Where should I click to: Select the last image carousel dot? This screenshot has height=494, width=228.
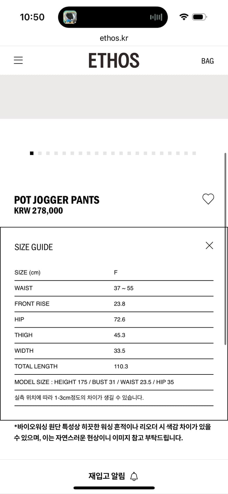point(194,153)
